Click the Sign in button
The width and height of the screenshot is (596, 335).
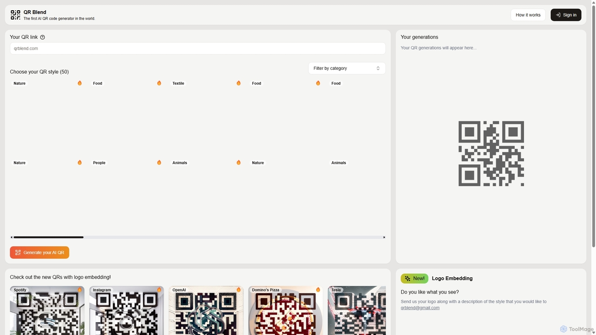tap(566, 15)
